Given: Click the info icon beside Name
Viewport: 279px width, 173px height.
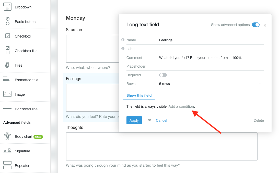Looking at the screenshot, I should coord(123,40).
